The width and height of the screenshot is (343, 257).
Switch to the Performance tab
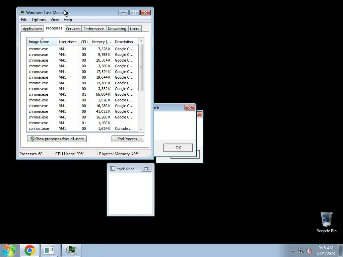[94, 29]
